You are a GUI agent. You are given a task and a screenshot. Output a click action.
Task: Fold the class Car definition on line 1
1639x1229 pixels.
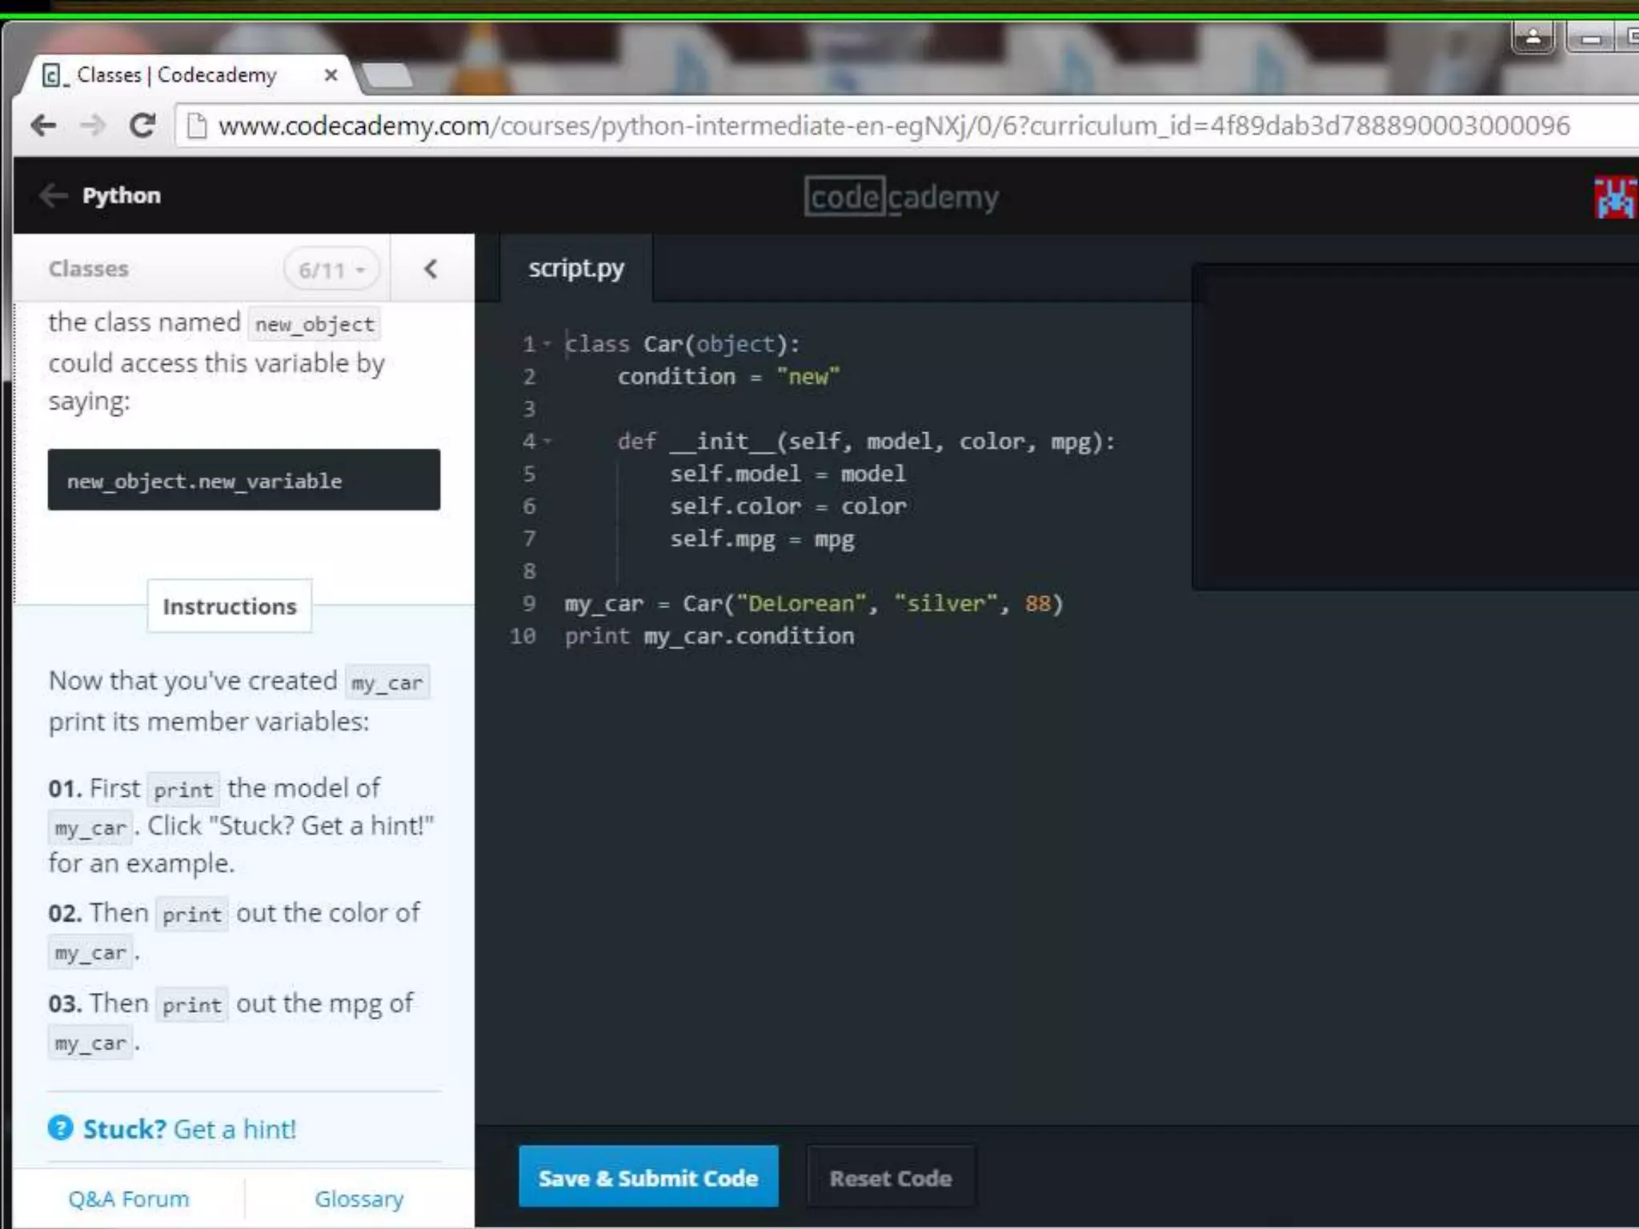547,345
